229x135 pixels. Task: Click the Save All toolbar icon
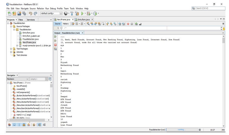[24, 13]
